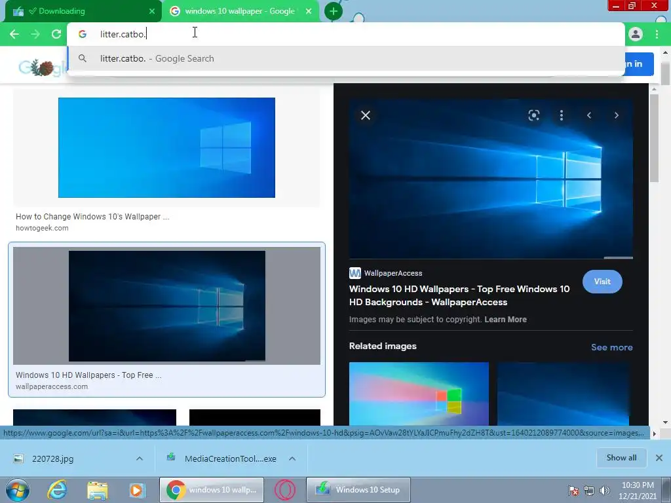Show previous image in preview panel
The image size is (671, 503).
(x=589, y=115)
